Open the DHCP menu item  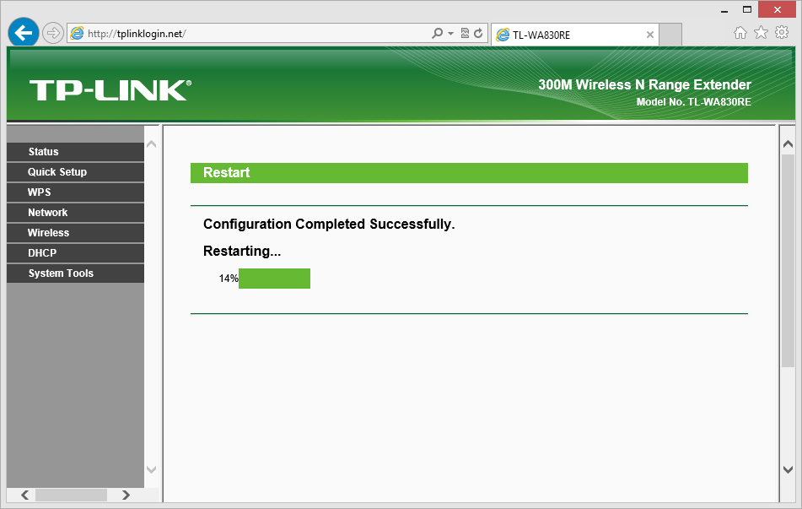[76, 253]
